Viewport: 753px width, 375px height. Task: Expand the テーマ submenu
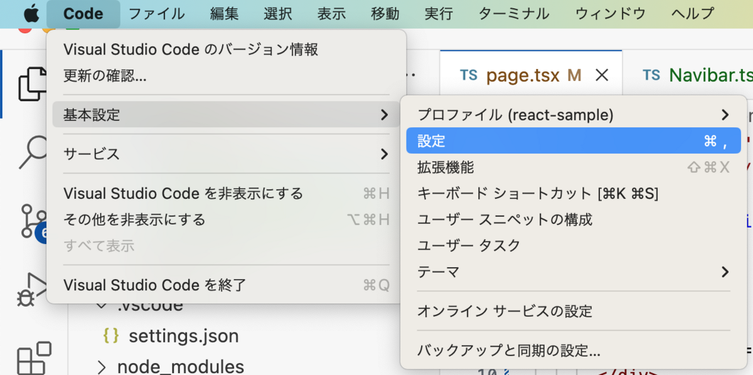click(574, 272)
